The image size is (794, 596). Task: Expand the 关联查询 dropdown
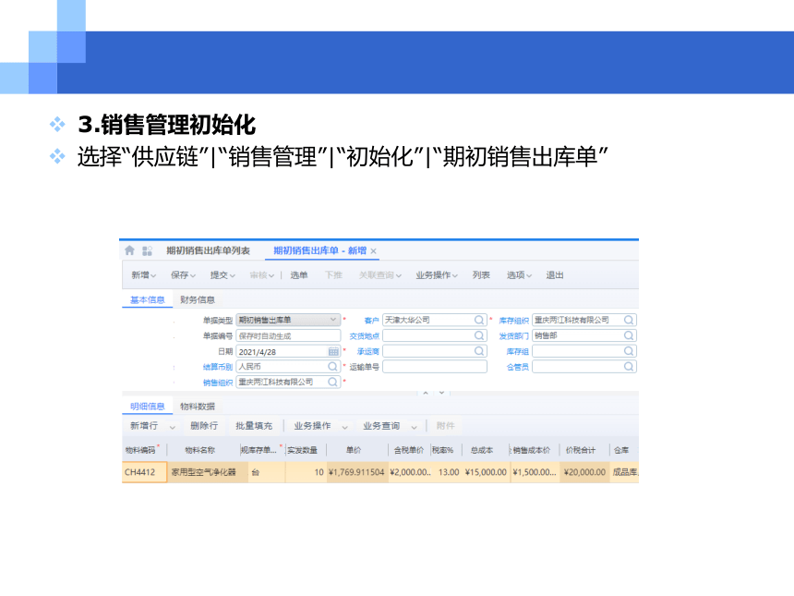(399, 275)
